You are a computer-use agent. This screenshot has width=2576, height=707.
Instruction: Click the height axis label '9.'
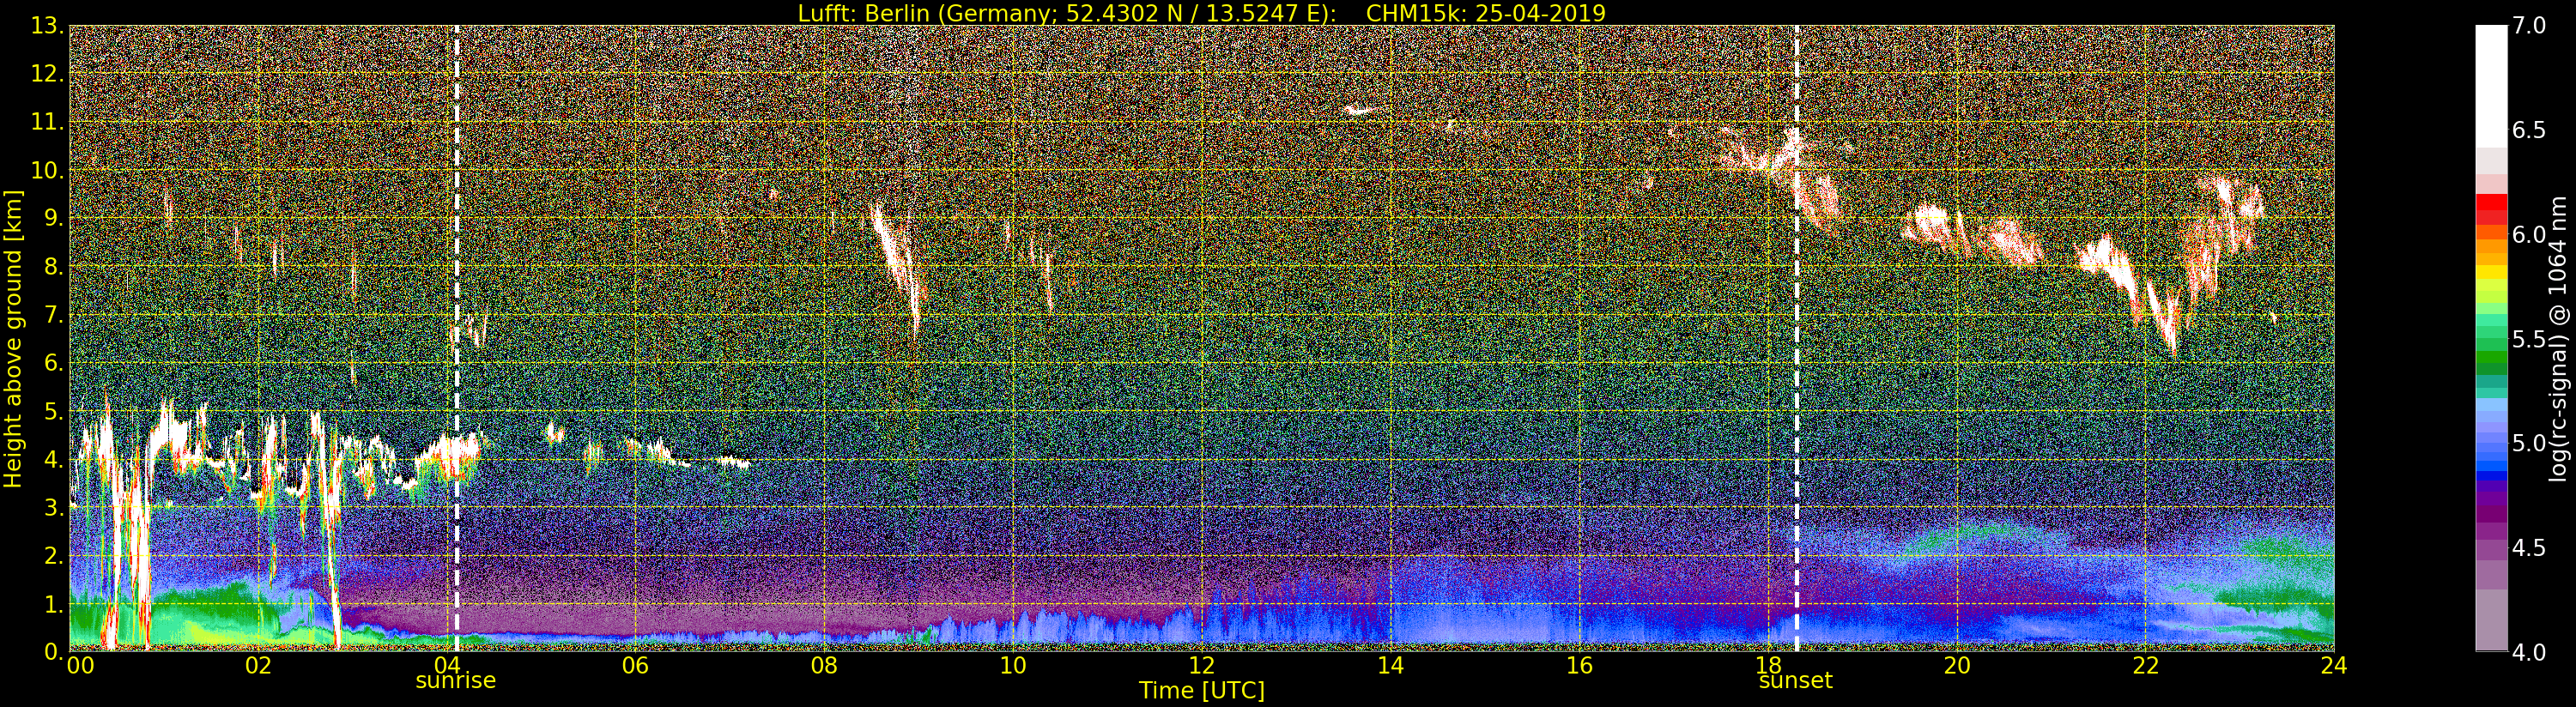point(53,218)
